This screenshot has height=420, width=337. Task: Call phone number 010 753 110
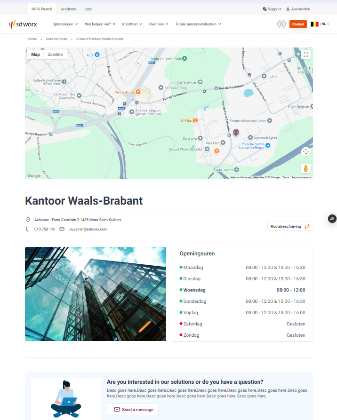tap(45, 230)
